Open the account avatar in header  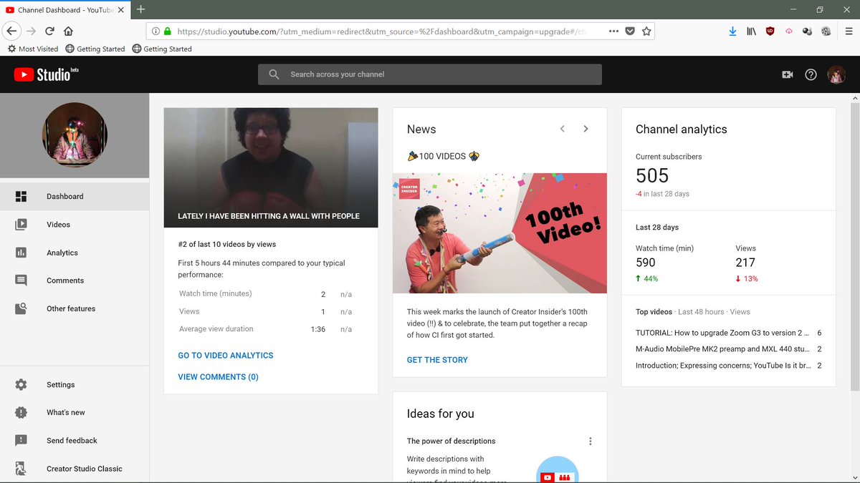pyautogui.click(x=836, y=74)
